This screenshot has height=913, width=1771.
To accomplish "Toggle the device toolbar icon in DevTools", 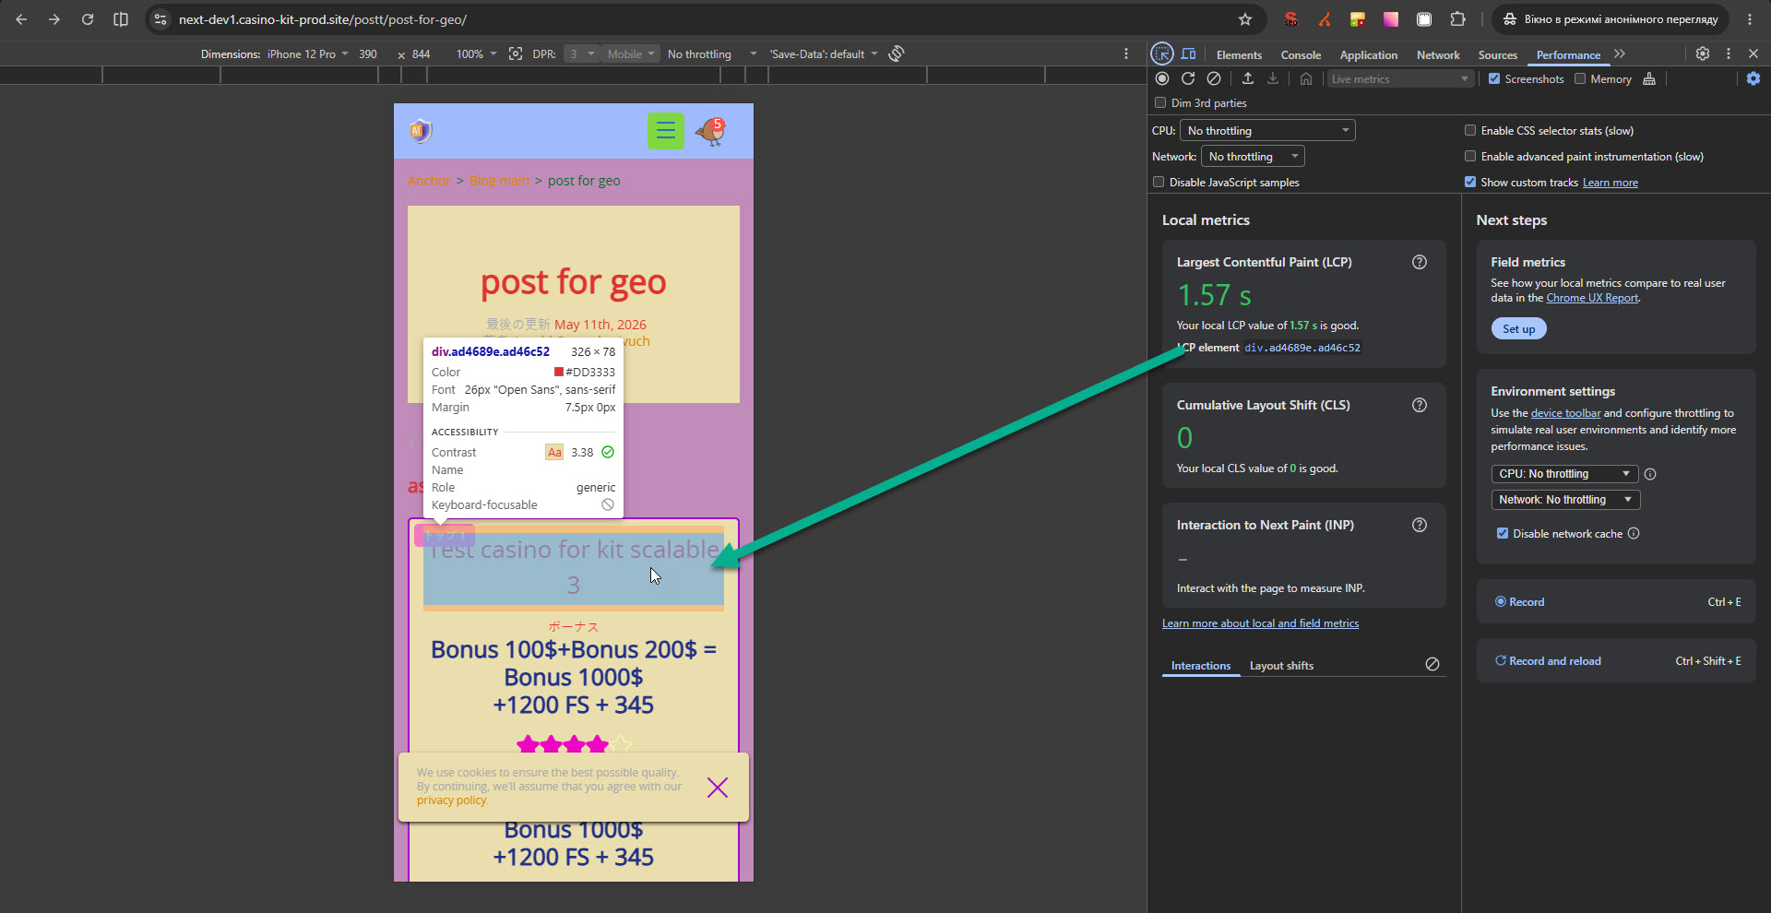I will point(1189,53).
